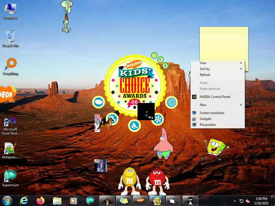Select the Supermium desktop shortcut

click(10, 178)
